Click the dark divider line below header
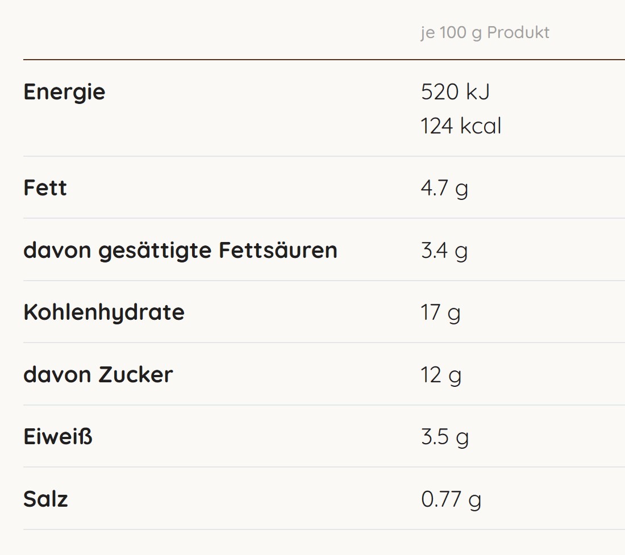This screenshot has height=555, width=625. point(324,59)
